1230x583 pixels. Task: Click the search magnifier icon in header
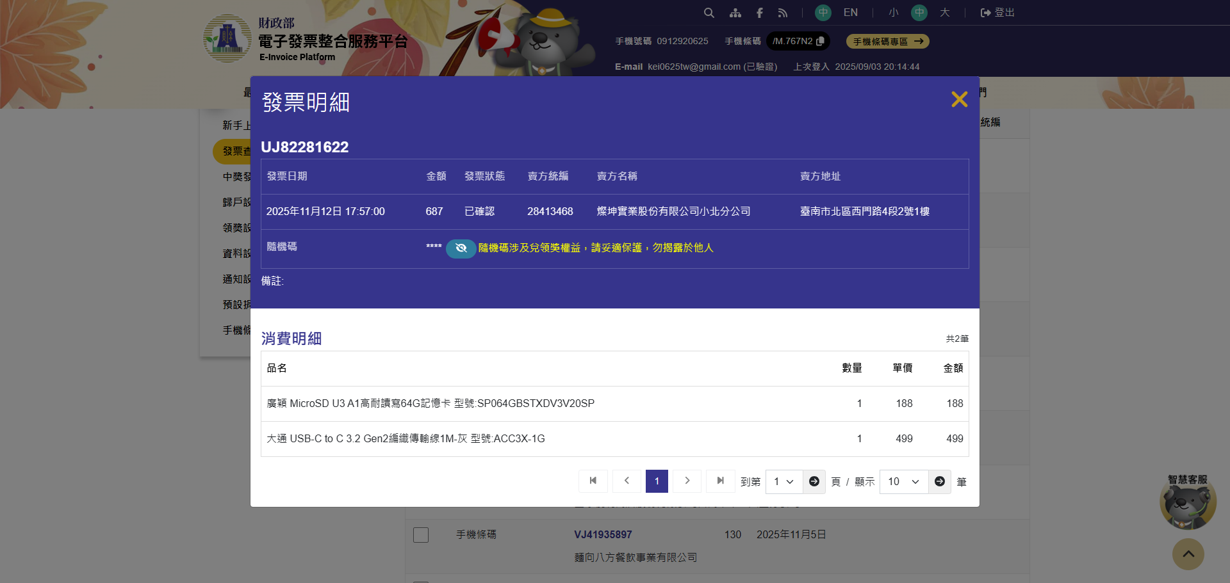coord(709,13)
